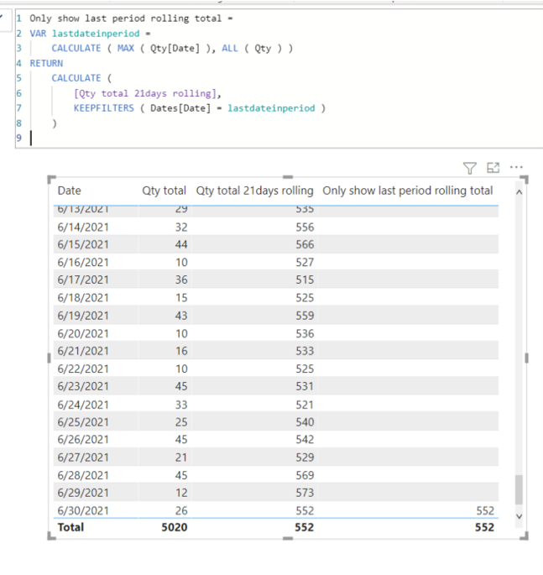Open the visual filter icon
The height and width of the screenshot is (575, 543).
(x=470, y=169)
